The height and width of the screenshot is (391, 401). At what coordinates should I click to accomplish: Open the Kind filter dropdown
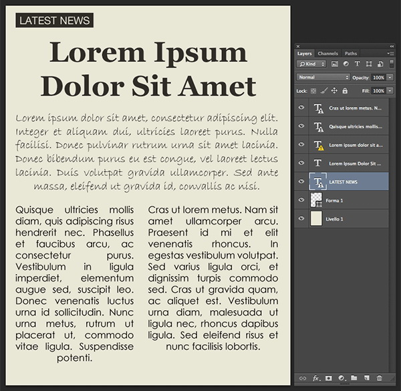(x=311, y=64)
